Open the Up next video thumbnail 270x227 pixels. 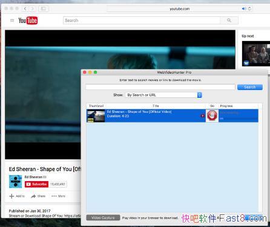pos(256,54)
